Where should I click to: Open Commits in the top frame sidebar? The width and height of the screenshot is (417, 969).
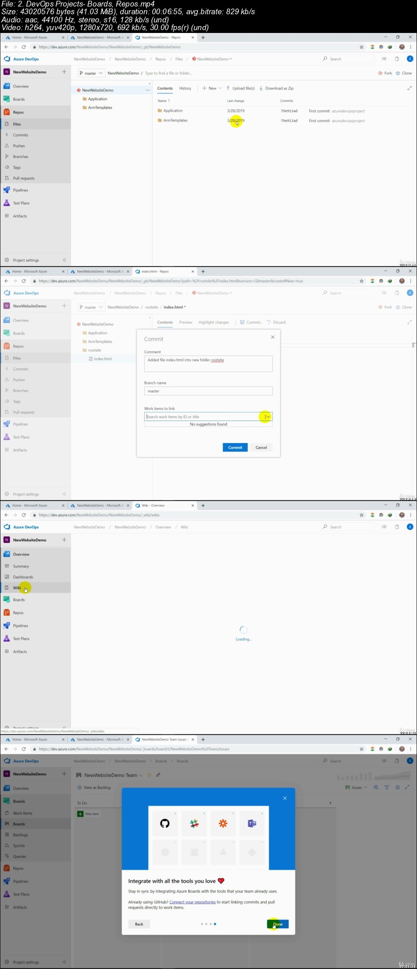[20, 135]
